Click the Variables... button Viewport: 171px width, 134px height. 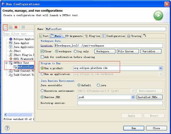(x=151, y=51)
